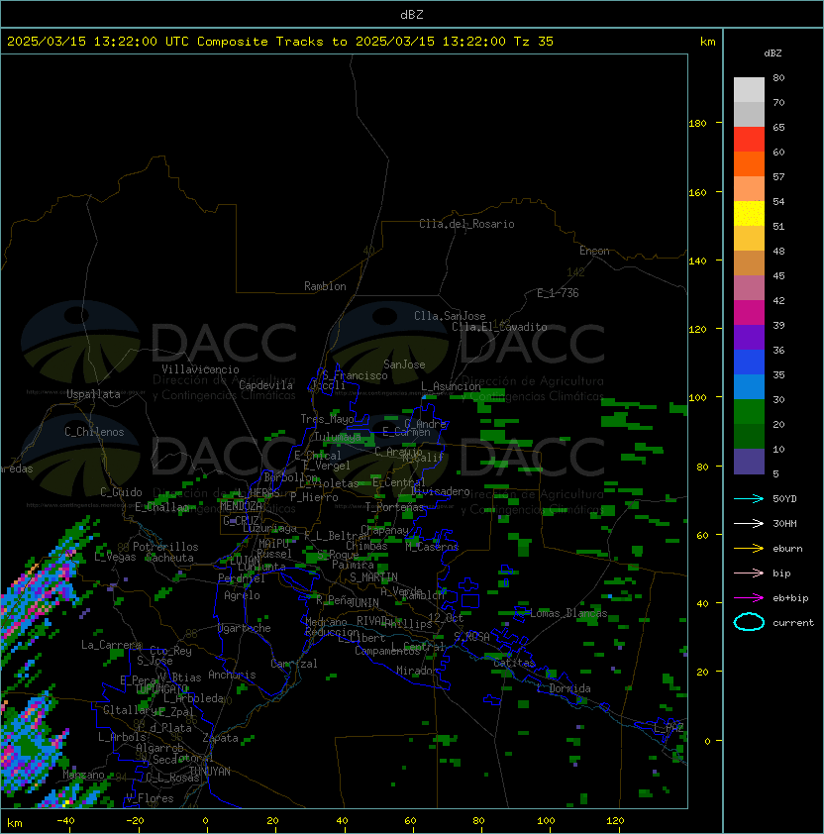Click the 'Tz 35' text in header
Screen dimensions: 824x834
point(534,42)
